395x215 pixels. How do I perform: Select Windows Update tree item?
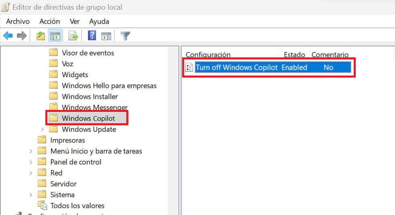click(89, 129)
